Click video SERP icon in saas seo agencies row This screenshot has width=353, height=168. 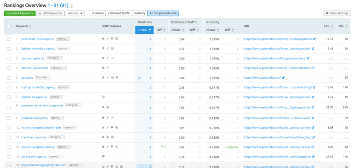pos(112,58)
